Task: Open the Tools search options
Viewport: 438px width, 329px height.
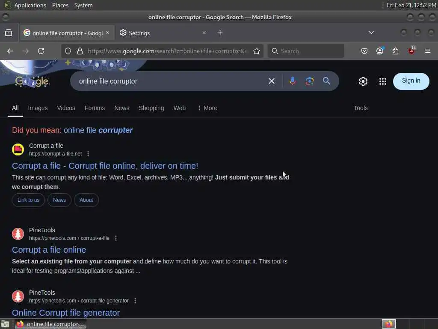Action: pos(361,108)
